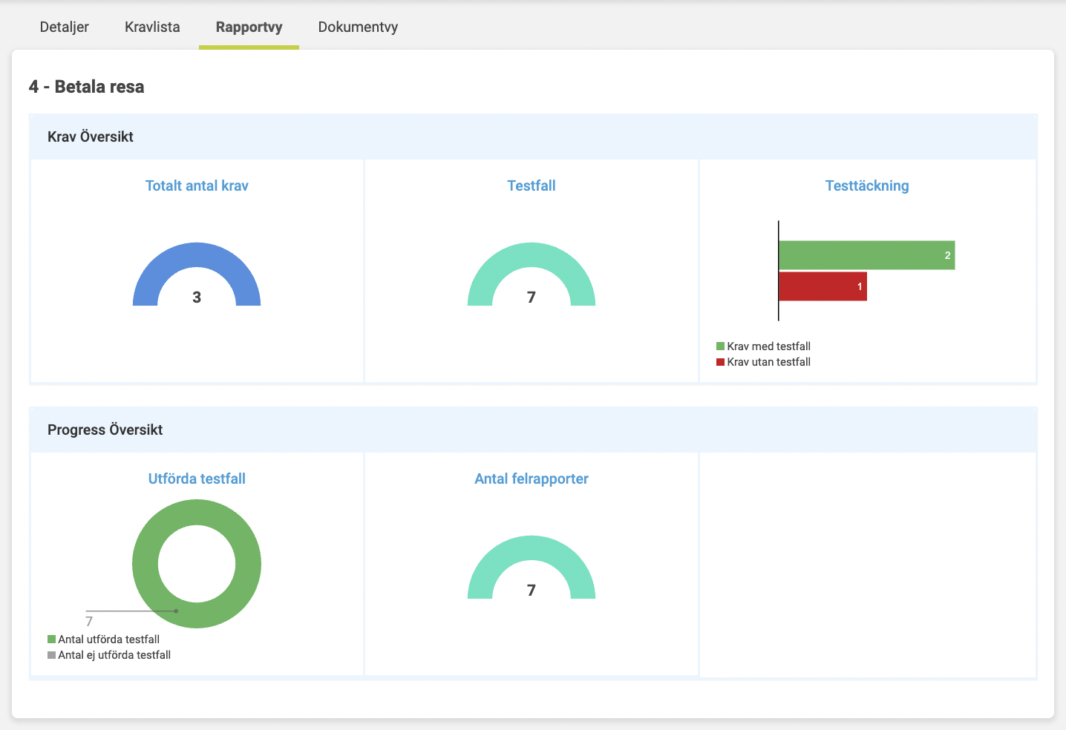Open the Dokumentvy tab

click(x=358, y=27)
